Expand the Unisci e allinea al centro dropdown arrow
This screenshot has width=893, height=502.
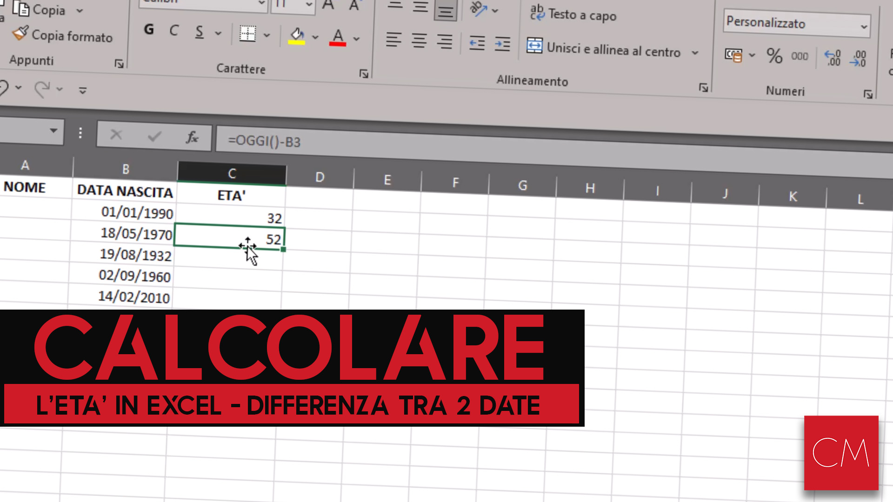tap(695, 53)
